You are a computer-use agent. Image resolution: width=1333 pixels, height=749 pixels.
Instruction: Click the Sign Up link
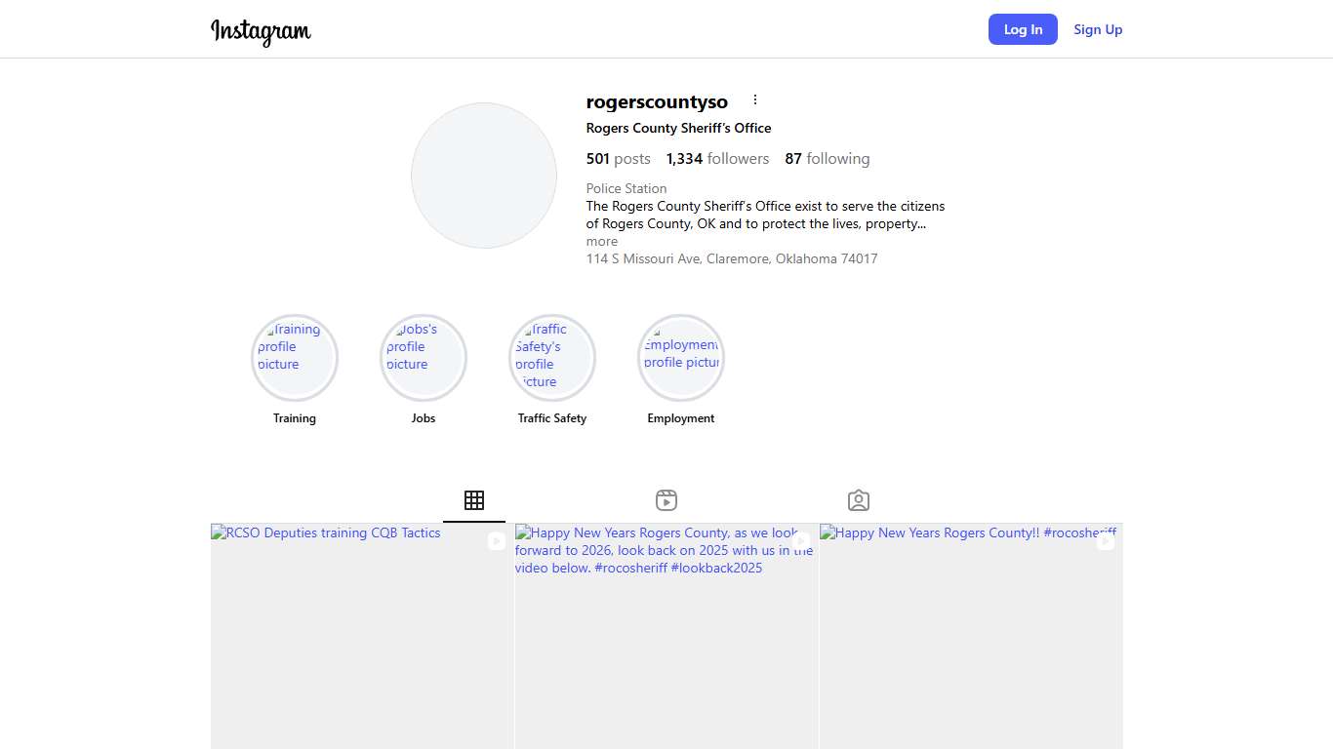[x=1098, y=29]
